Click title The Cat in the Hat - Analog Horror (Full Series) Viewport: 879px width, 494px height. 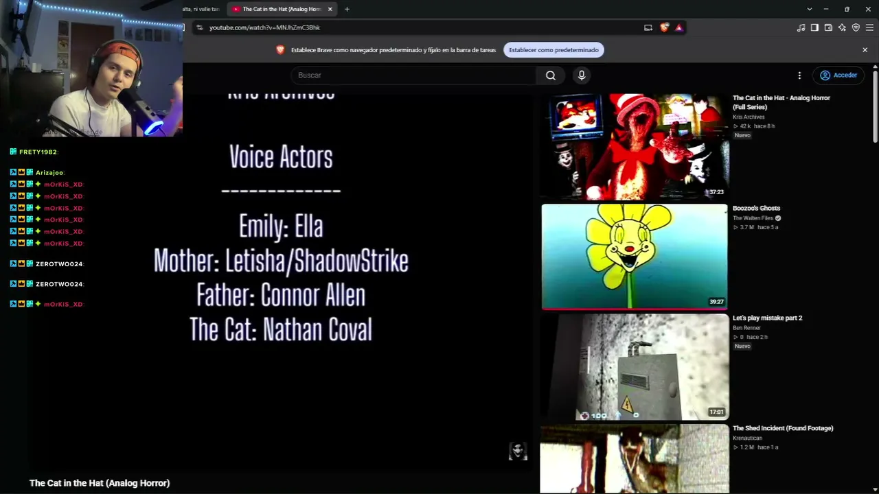(781, 102)
